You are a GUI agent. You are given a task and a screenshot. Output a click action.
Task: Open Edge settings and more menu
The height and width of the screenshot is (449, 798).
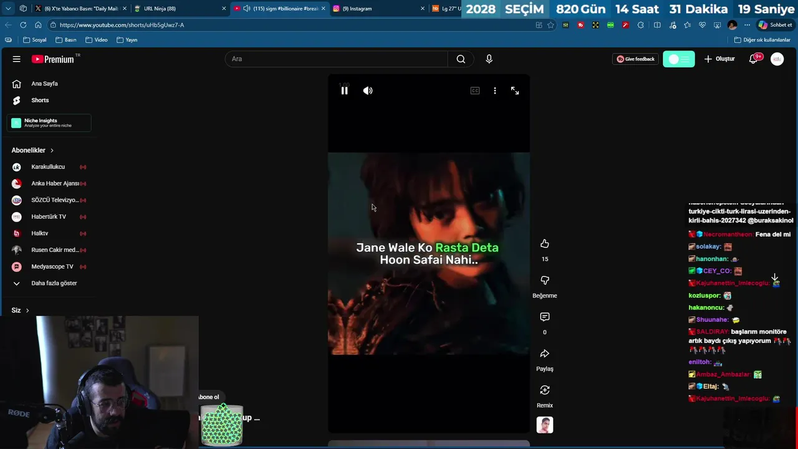point(748,25)
